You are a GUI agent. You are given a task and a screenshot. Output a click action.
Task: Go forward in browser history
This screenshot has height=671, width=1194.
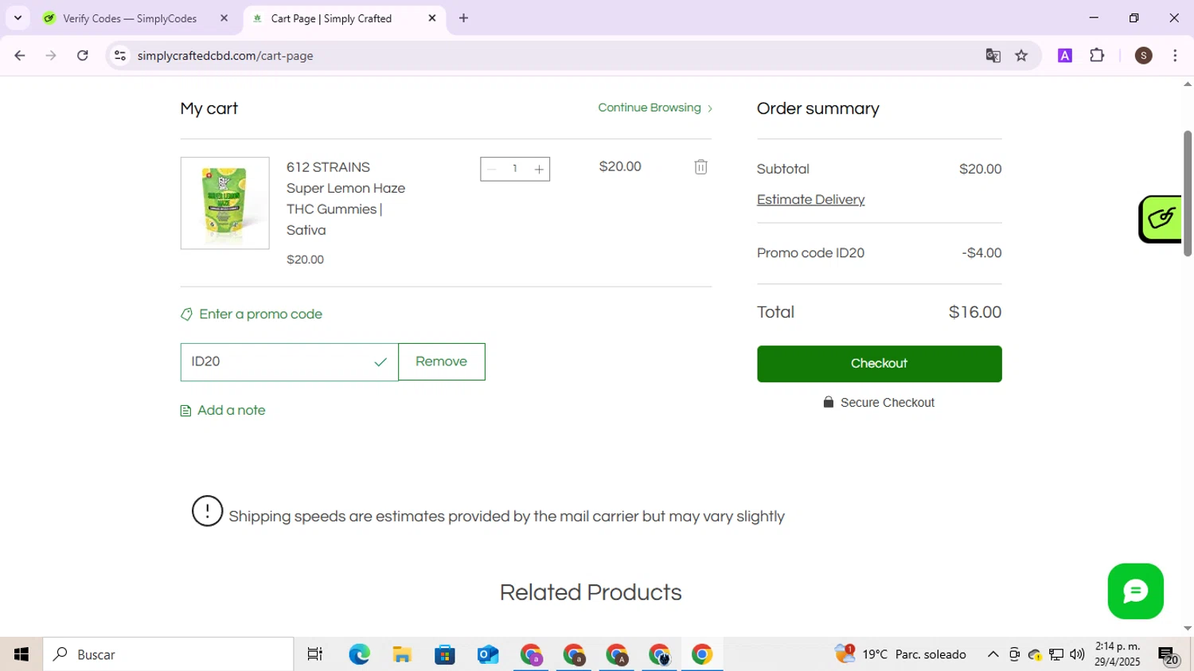click(51, 56)
